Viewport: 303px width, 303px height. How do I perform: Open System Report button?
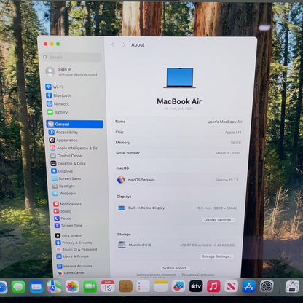(176, 268)
